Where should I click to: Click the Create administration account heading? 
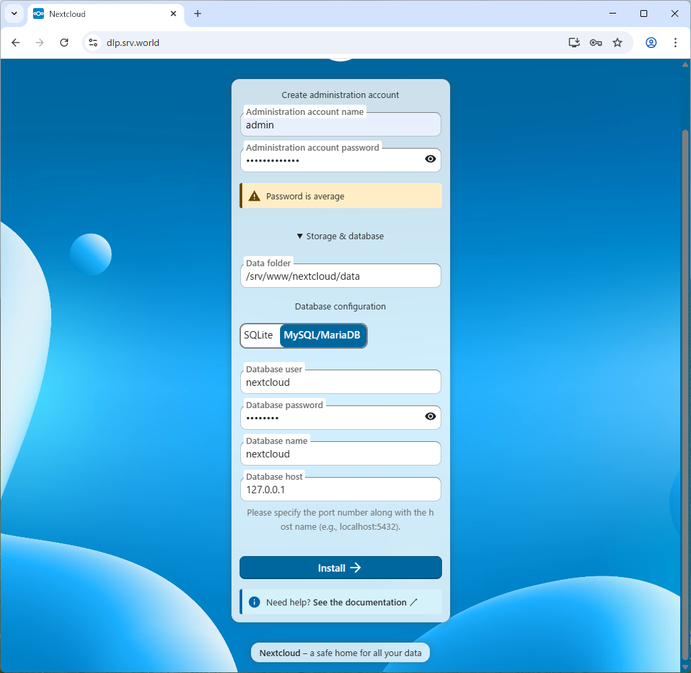coord(340,95)
